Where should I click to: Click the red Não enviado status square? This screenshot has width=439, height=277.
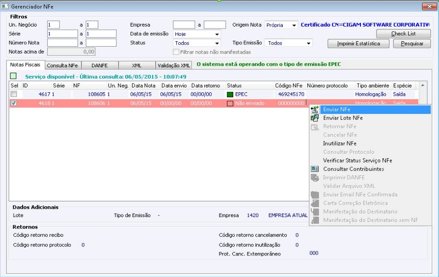pos(230,103)
